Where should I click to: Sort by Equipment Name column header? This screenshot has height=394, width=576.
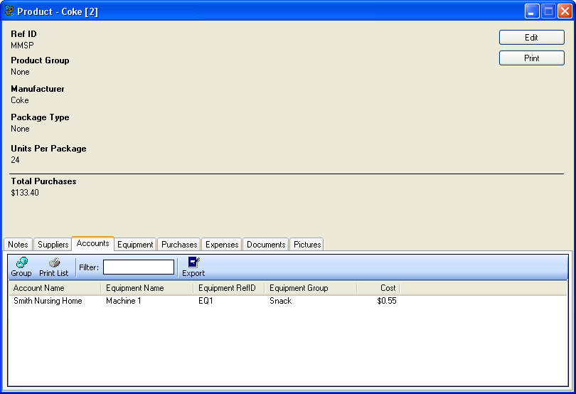147,288
